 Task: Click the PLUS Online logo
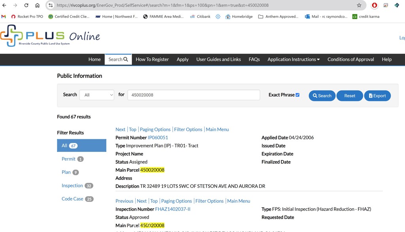pos(50,36)
